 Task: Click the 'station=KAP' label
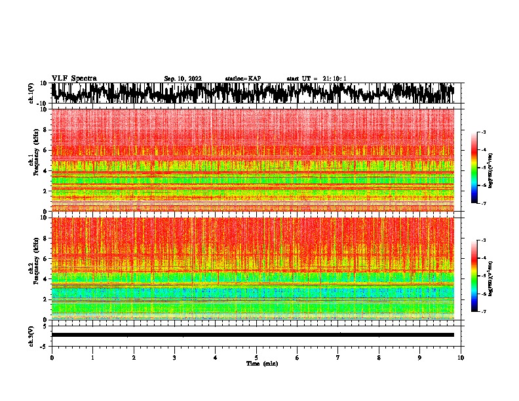(x=243, y=79)
